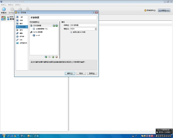
Task: Click 快照(S) button in manager
Action: (164, 11)
